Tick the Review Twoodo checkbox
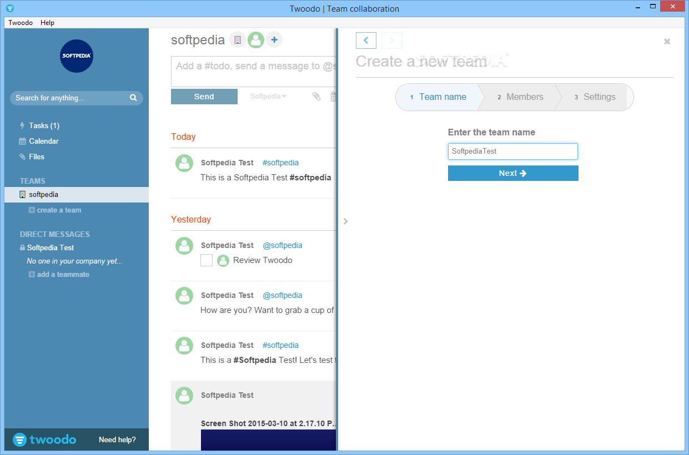The image size is (689, 455). click(x=207, y=260)
